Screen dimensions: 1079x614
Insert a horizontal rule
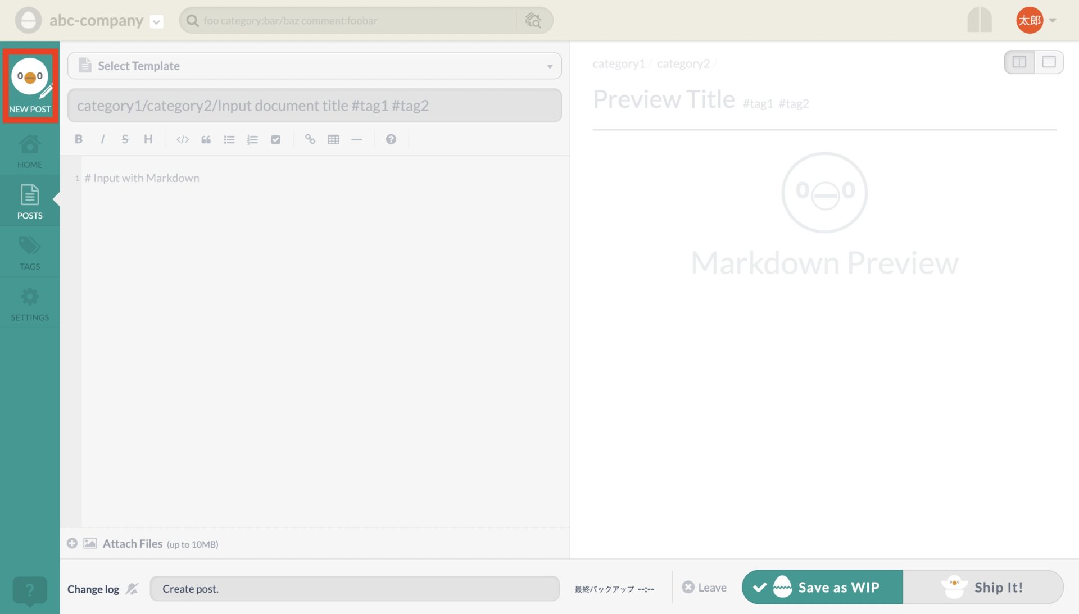tap(357, 139)
